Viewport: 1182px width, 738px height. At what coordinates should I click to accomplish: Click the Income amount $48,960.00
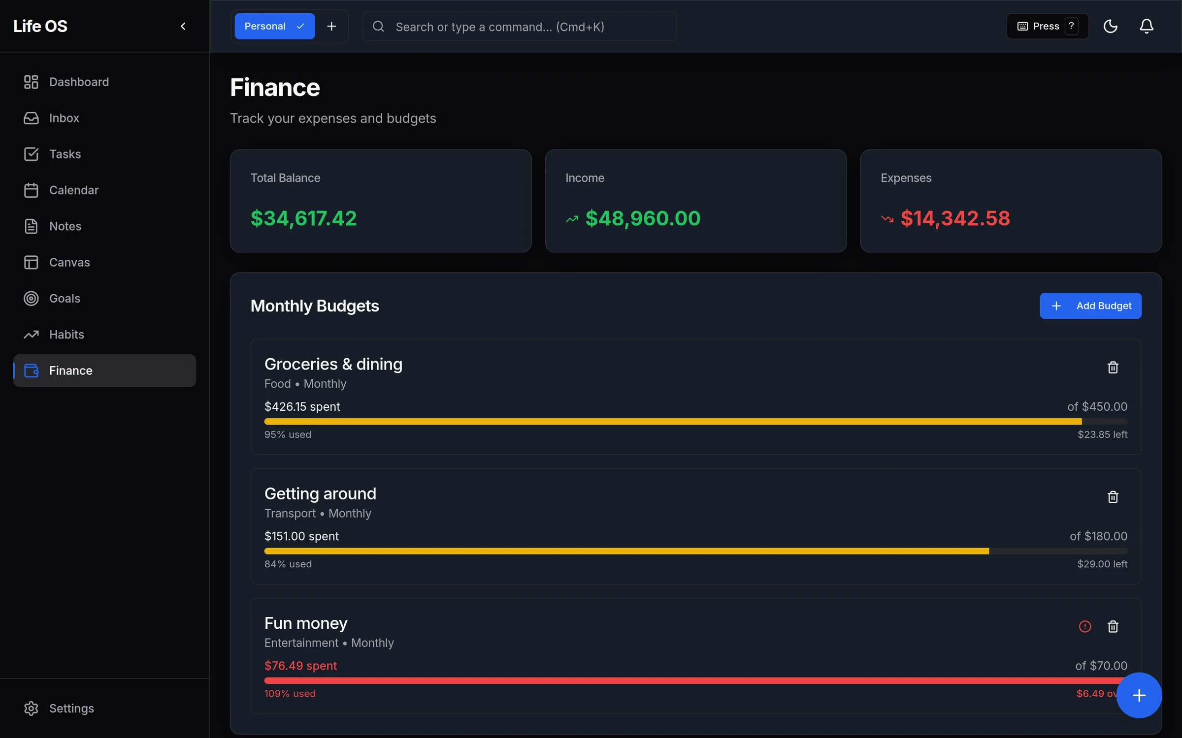coord(643,218)
